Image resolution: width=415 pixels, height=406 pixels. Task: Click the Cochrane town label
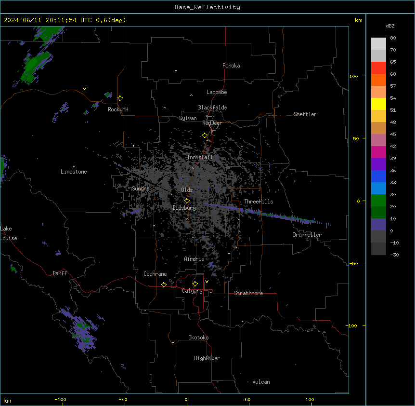pyautogui.click(x=155, y=274)
